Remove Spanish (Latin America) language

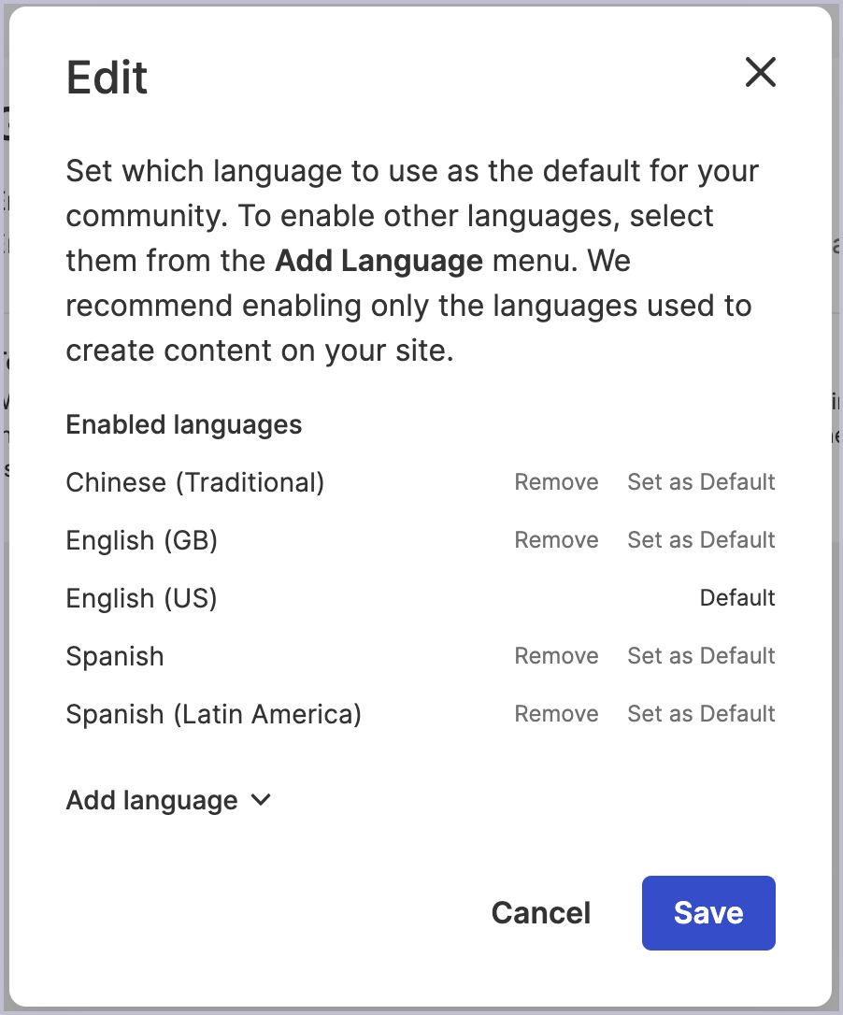click(556, 714)
